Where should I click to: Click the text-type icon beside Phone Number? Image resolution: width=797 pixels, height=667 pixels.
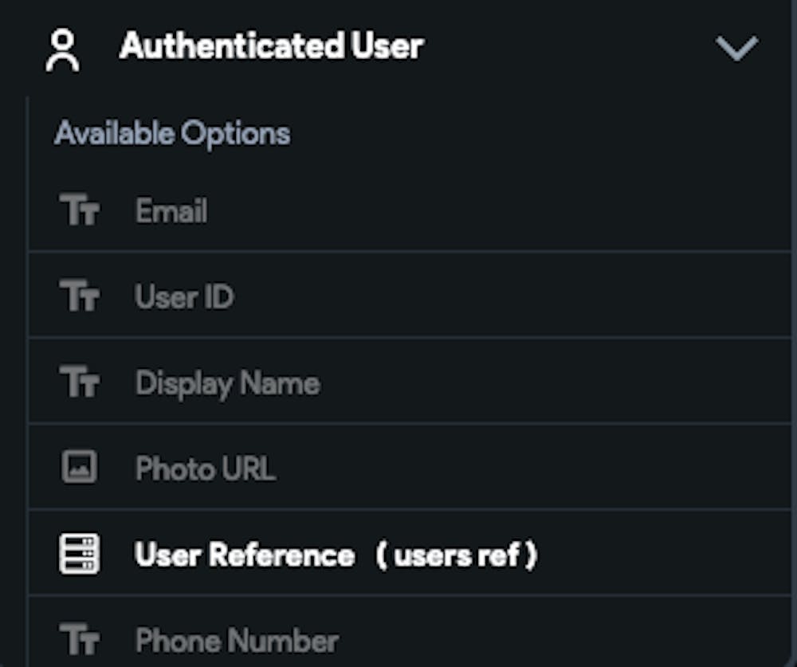pos(80,640)
